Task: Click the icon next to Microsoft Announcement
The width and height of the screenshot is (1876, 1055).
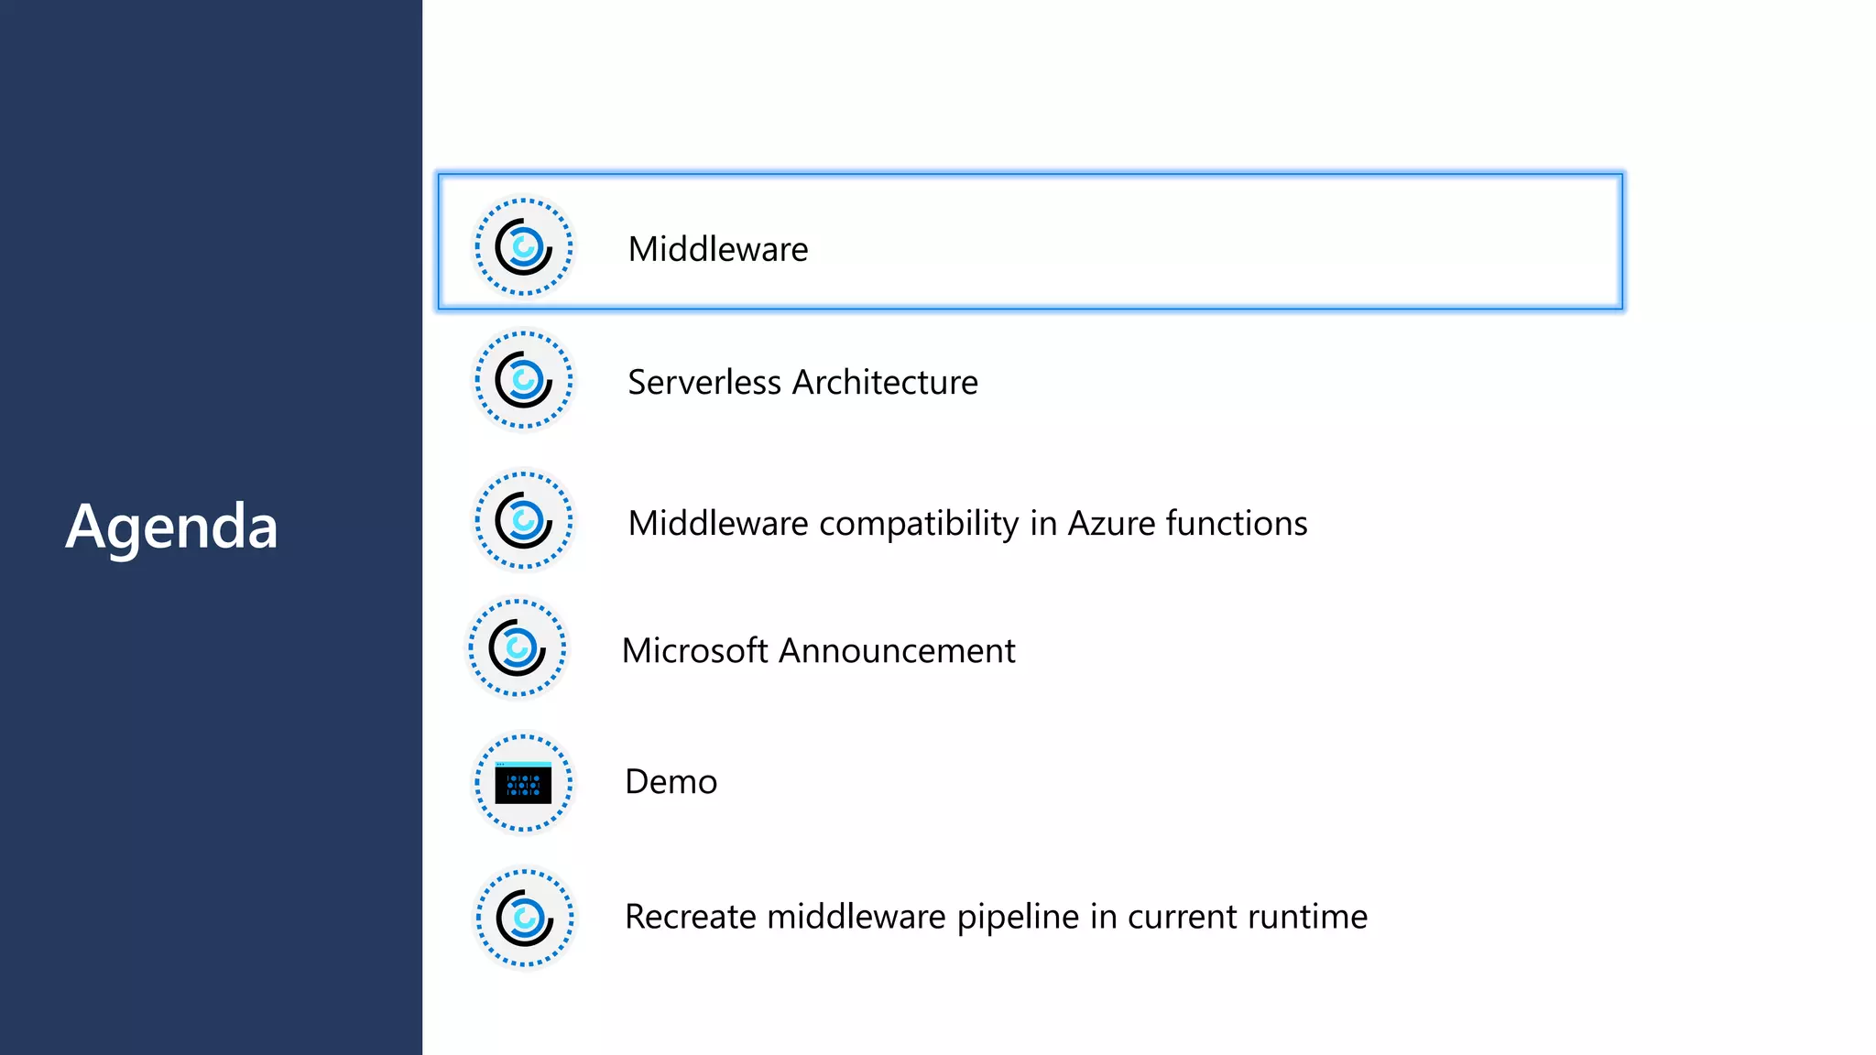Action: click(x=518, y=647)
